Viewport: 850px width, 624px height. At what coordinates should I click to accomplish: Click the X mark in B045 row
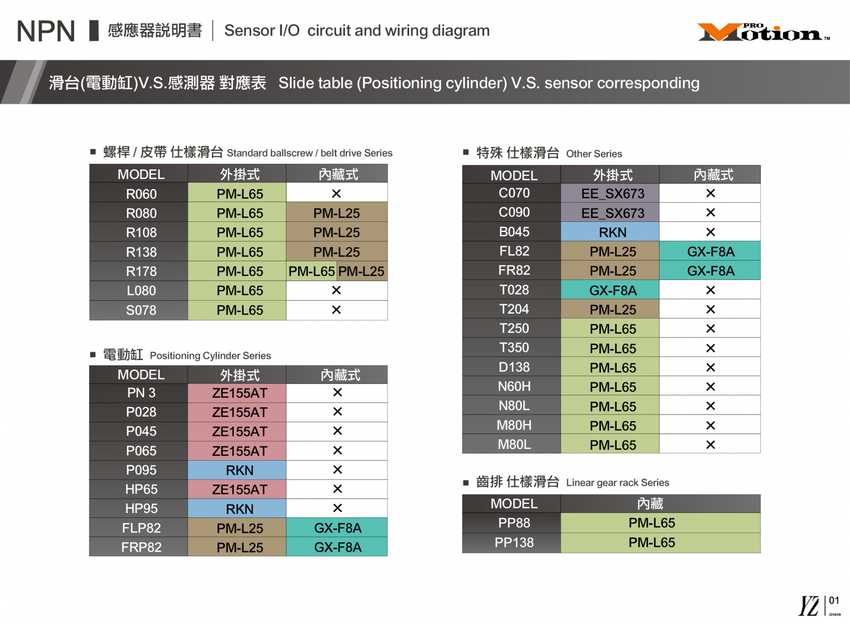click(x=710, y=232)
